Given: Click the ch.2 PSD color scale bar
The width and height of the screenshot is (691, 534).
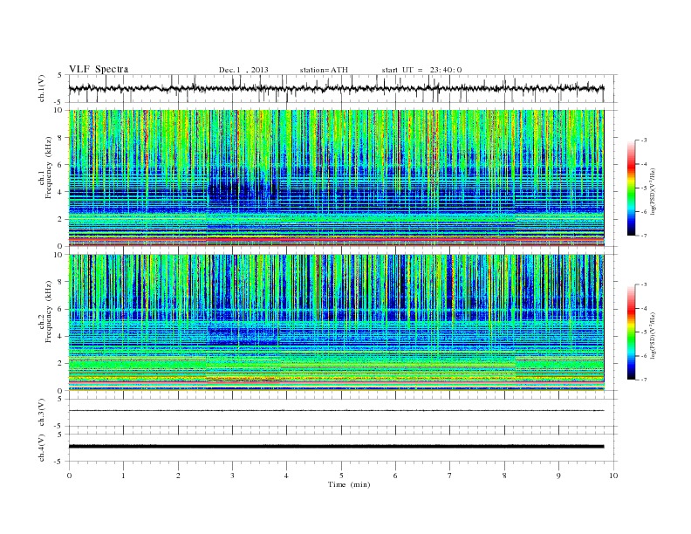Looking at the screenshot, I should 631,332.
